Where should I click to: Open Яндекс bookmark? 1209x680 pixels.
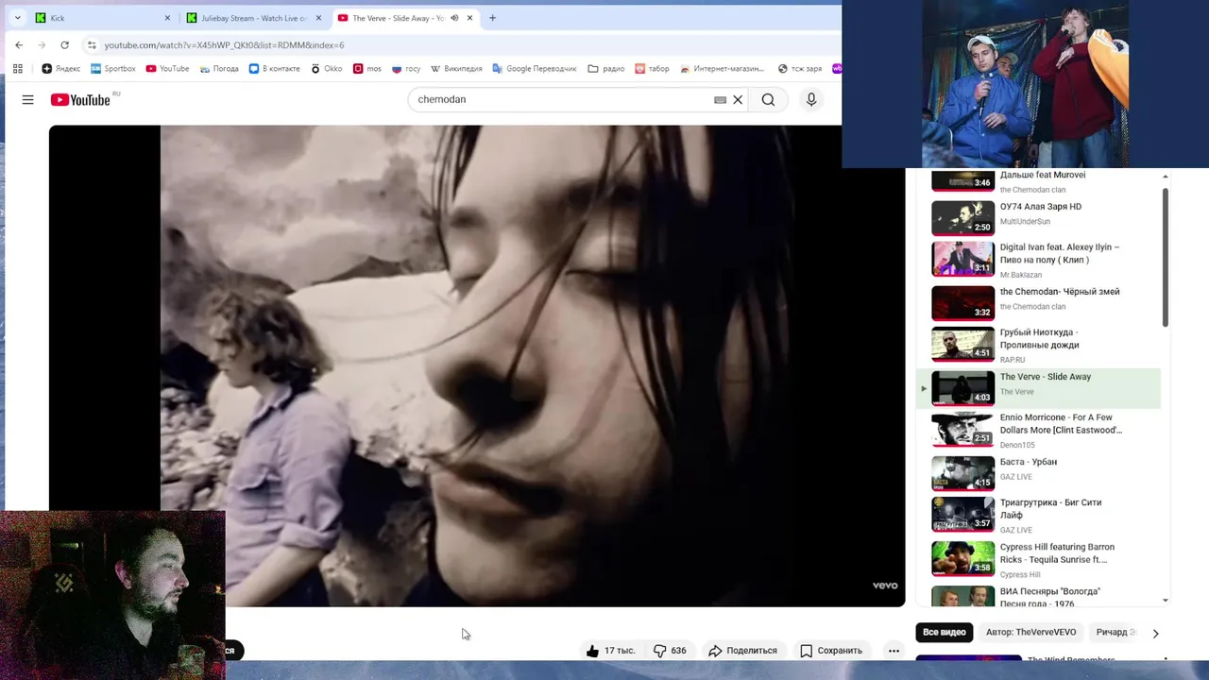tap(61, 68)
